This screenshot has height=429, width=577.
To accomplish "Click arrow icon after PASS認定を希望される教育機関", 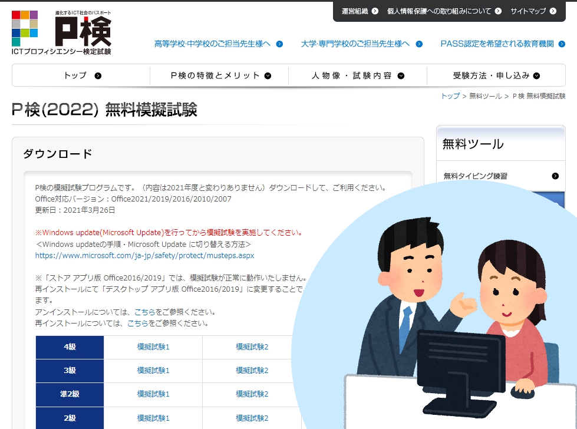I will pos(562,44).
